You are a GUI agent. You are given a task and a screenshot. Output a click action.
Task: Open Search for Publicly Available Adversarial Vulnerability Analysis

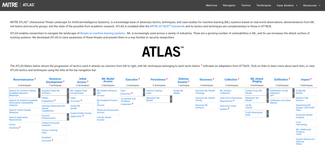click(x=23, y=103)
